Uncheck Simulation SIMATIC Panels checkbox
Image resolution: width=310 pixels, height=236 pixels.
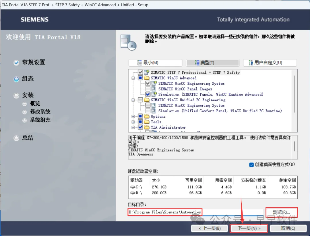point(148,94)
